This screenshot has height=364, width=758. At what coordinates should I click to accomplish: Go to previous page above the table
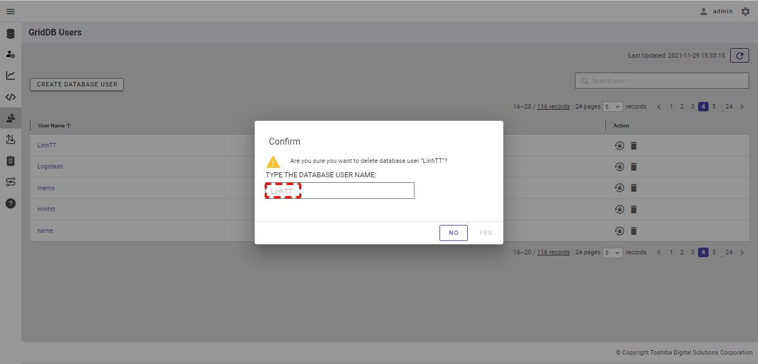click(659, 107)
